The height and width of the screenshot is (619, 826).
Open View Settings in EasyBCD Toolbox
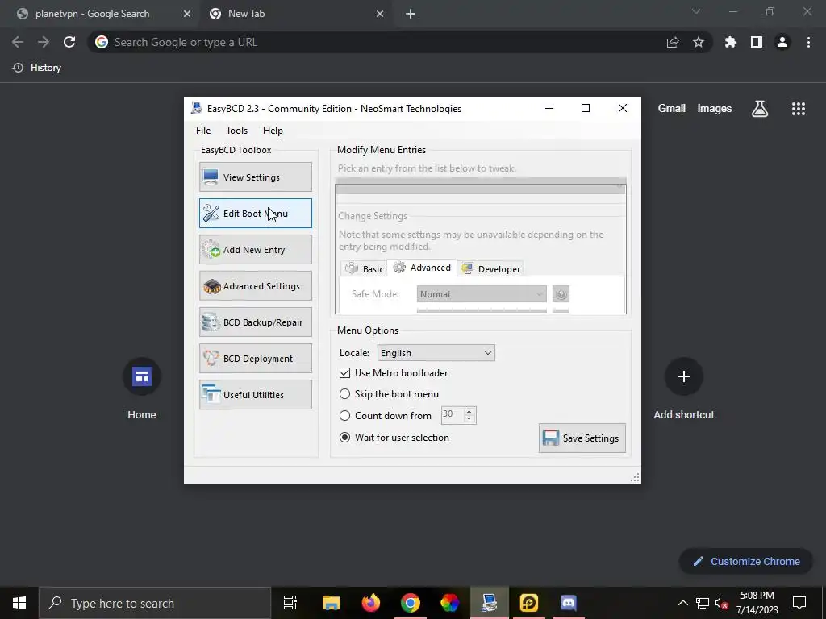coord(256,177)
